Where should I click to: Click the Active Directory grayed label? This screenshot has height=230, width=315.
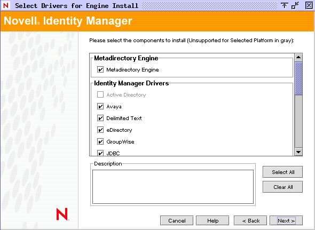click(126, 95)
